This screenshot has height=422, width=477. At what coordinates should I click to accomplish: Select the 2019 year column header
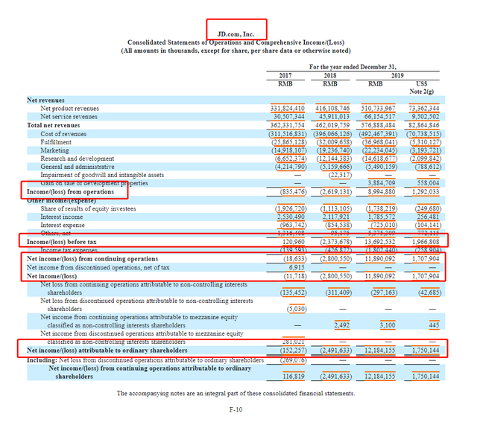[397, 75]
